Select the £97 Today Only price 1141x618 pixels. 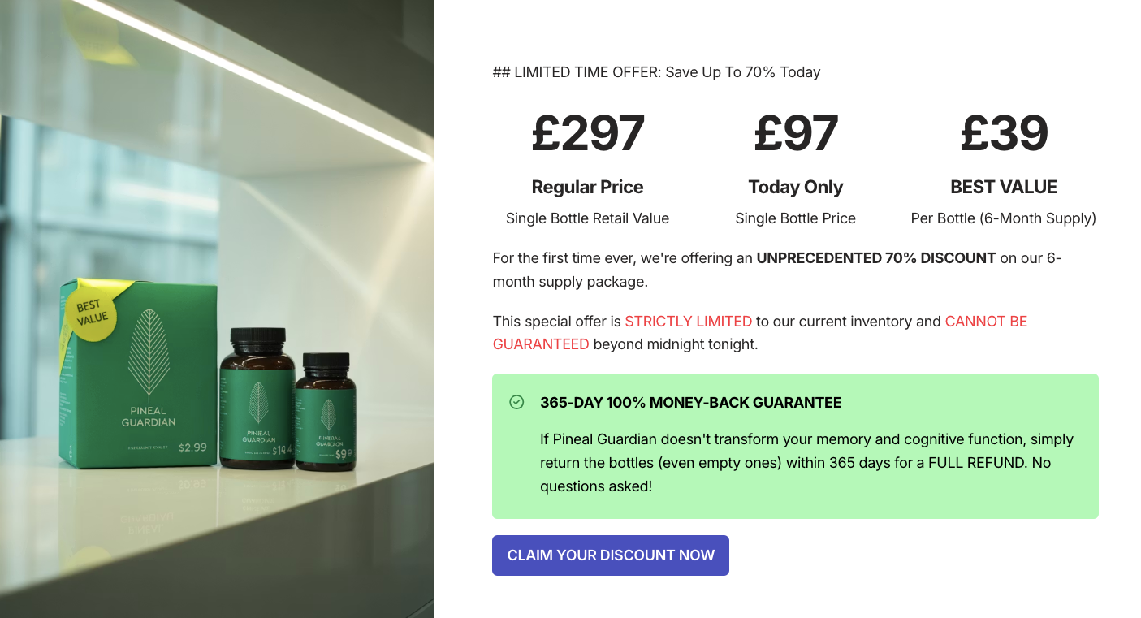(795, 133)
